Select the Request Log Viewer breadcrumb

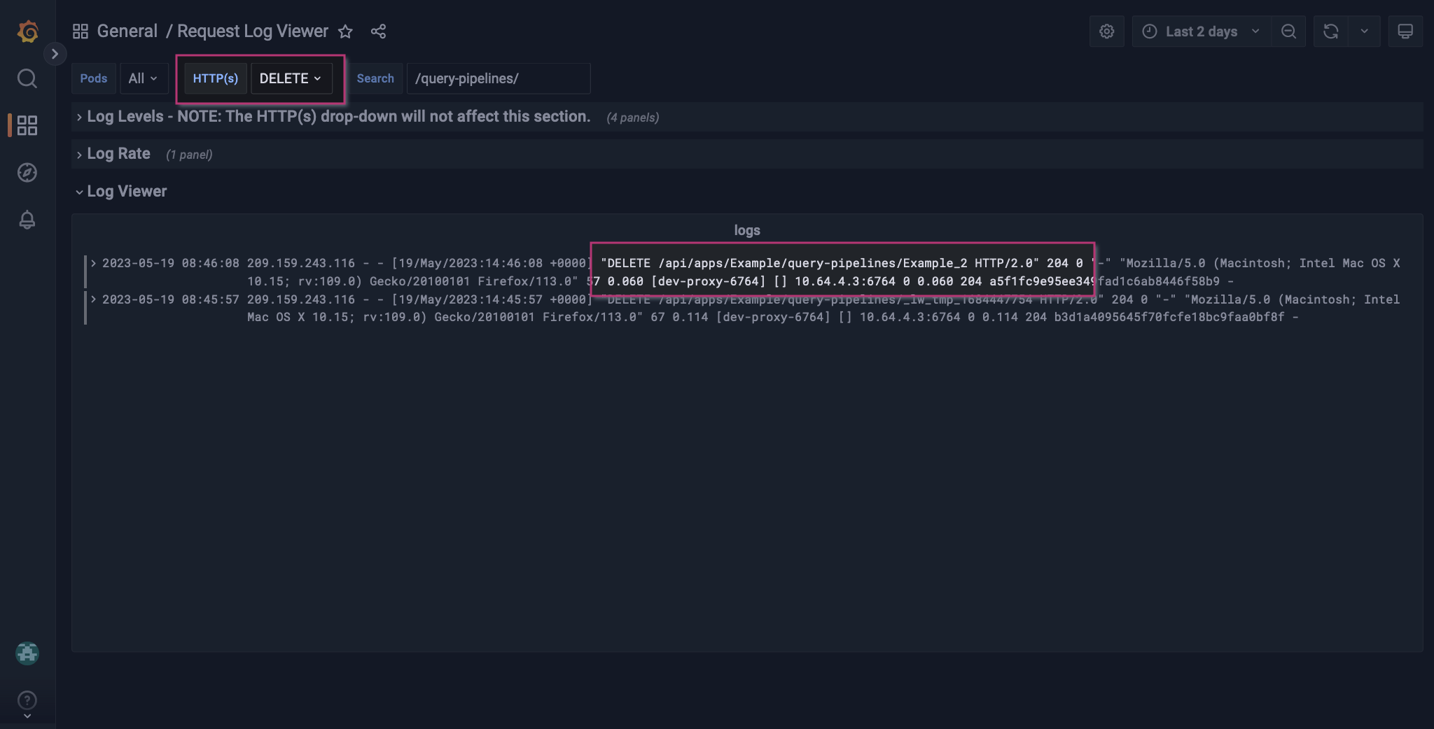point(252,31)
